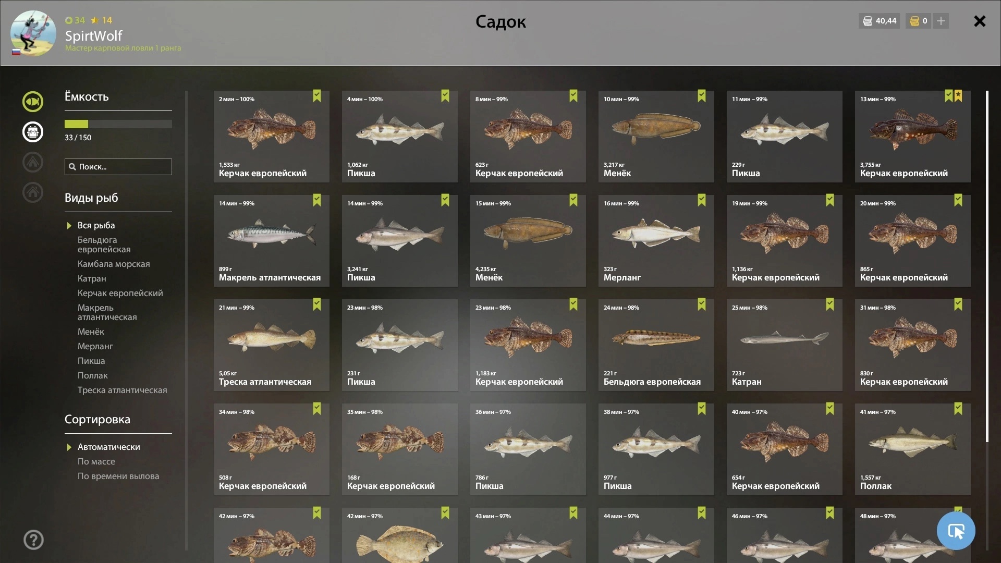
Task: Select Вся рыба filter
Action: pyautogui.click(x=96, y=225)
